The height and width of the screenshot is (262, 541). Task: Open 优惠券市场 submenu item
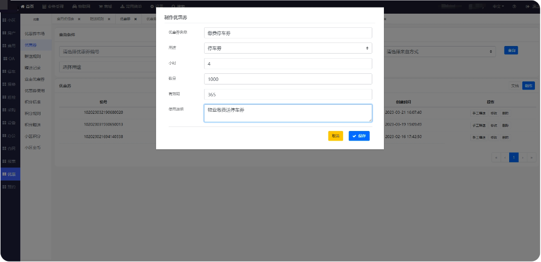pyautogui.click(x=36, y=34)
